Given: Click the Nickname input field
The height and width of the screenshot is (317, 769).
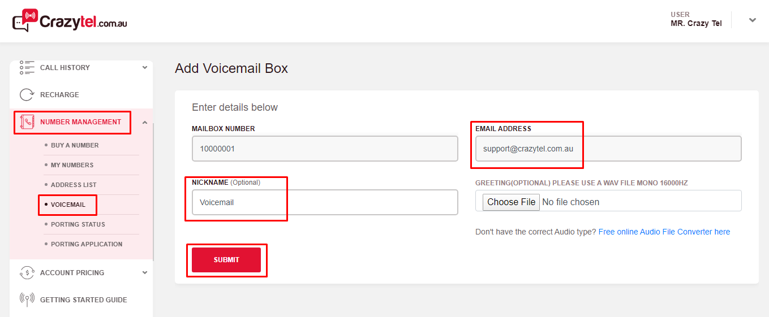Looking at the screenshot, I should [324, 202].
